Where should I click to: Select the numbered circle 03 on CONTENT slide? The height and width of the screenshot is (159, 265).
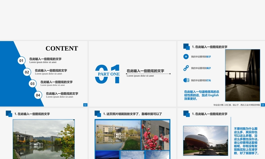pos(32,84)
